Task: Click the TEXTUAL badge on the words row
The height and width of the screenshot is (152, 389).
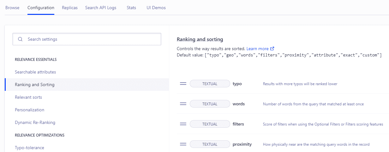Action: tap(210, 104)
